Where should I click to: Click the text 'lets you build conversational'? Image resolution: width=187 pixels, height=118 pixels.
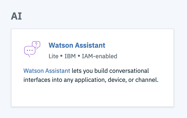(x=110, y=71)
